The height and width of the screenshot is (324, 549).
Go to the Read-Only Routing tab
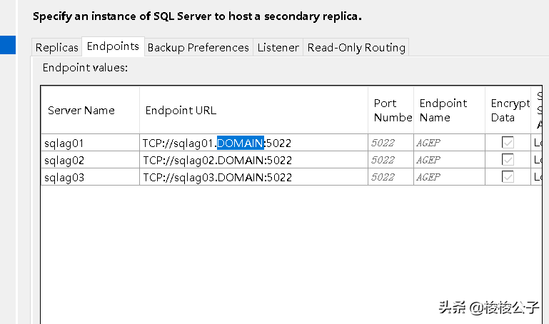pos(356,47)
